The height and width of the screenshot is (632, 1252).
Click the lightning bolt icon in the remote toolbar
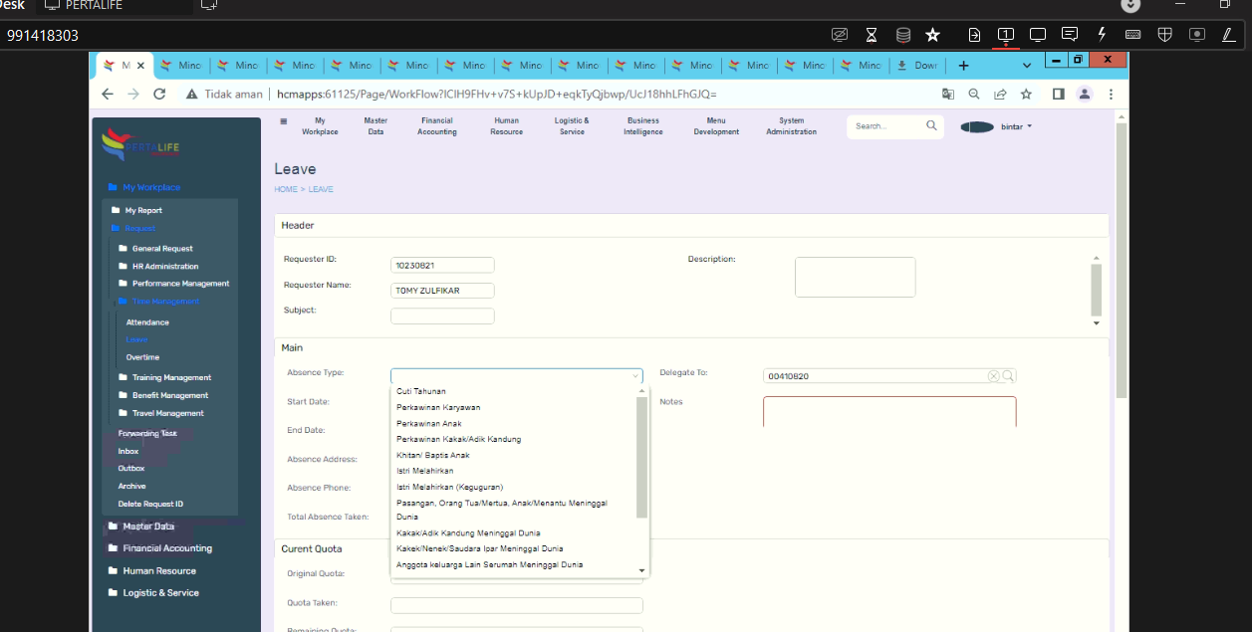[x=1102, y=34]
